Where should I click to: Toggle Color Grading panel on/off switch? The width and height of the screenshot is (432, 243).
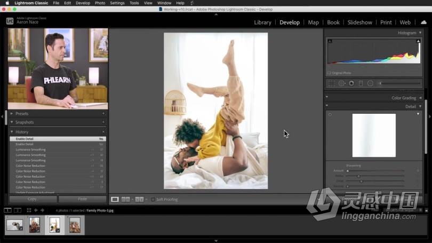tap(327, 97)
